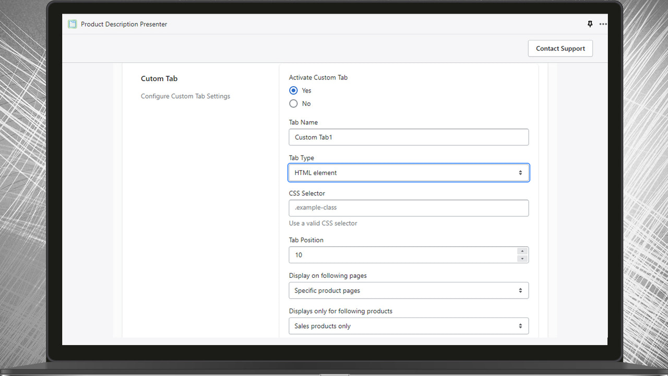The image size is (668, 376).
Task: Open the Tab Type dropdown showing HTML element
Action: click(409, 172)
